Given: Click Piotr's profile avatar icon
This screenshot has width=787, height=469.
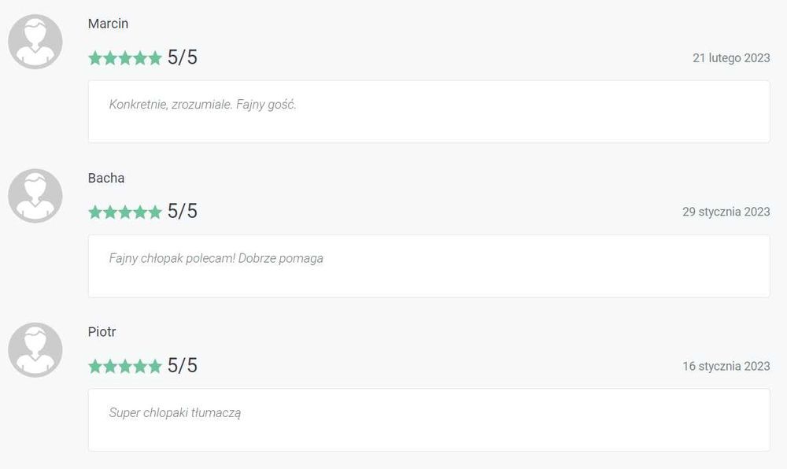Looking at the screenshot, I should coord(35,349).
